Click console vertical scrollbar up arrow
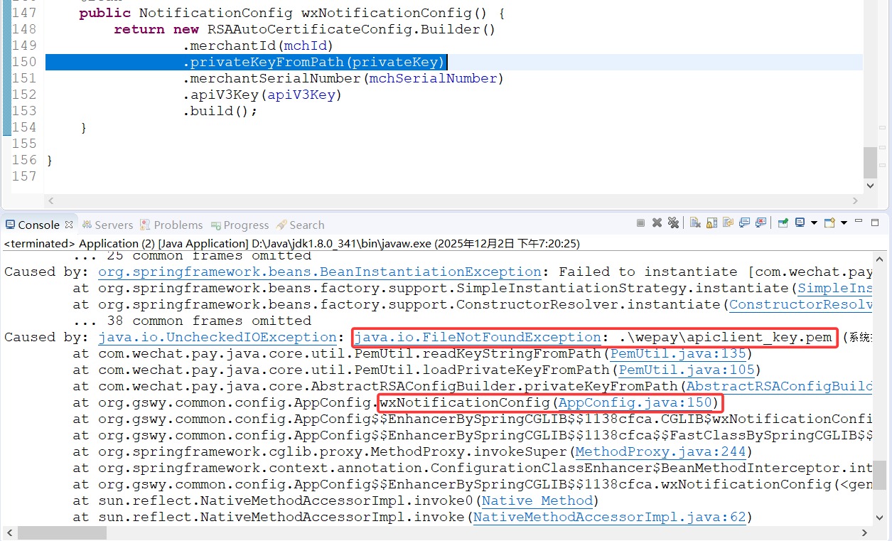 tap(880, 259)
